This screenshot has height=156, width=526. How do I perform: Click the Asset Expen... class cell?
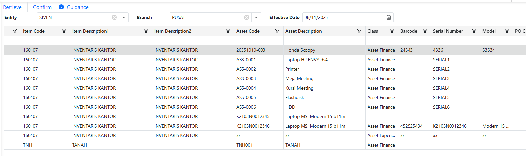pos(382,135)
